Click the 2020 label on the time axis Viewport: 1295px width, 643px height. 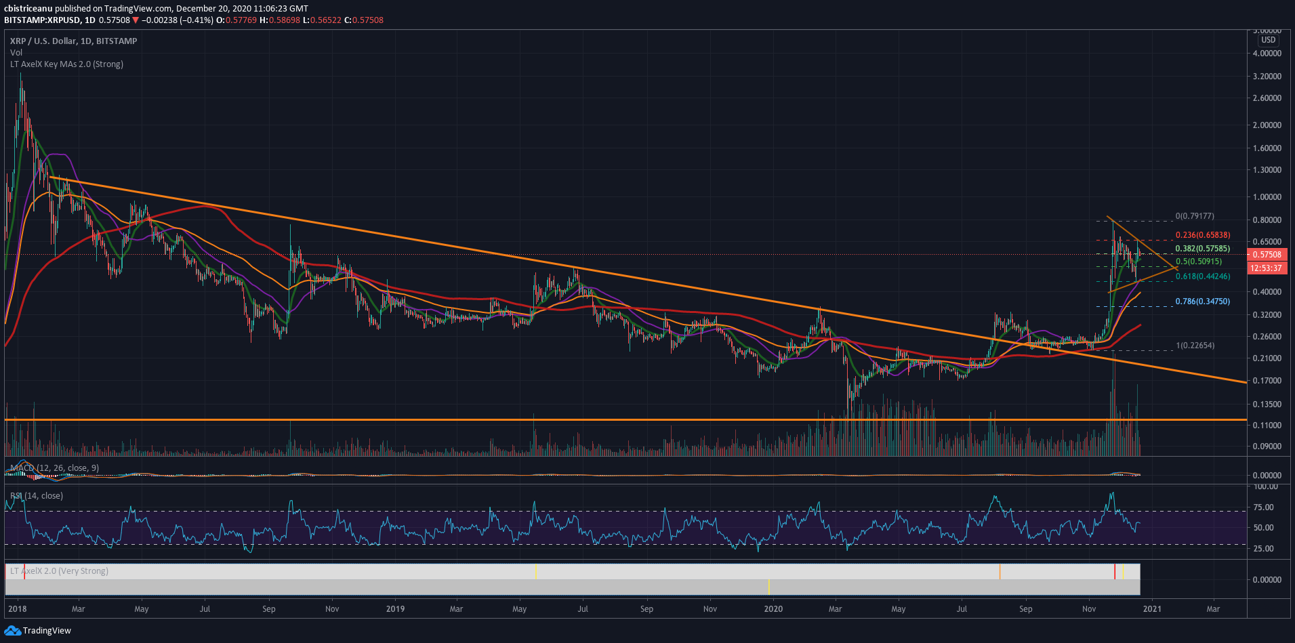pos(773,609)
